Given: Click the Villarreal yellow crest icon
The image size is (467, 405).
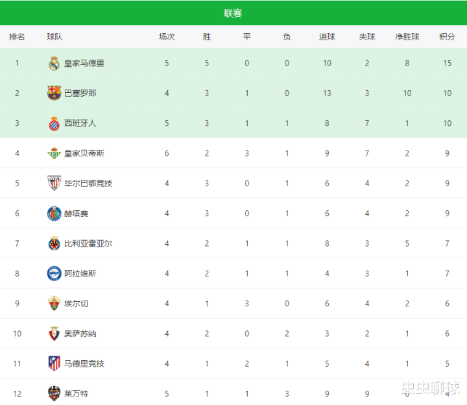Looking at the screenshot, I should (54, 243).
